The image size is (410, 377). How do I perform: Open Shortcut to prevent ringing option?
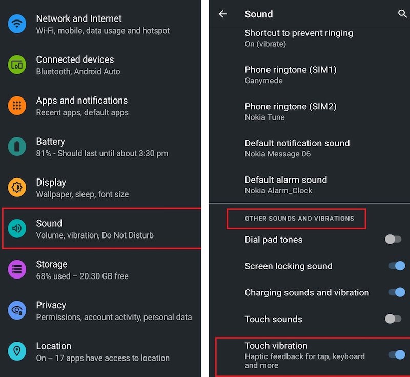310,38
